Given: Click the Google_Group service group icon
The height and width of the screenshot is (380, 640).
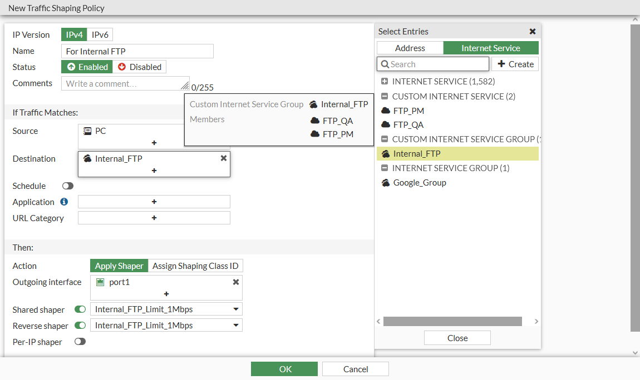Looking at the screenshot, I should [386, 183].
